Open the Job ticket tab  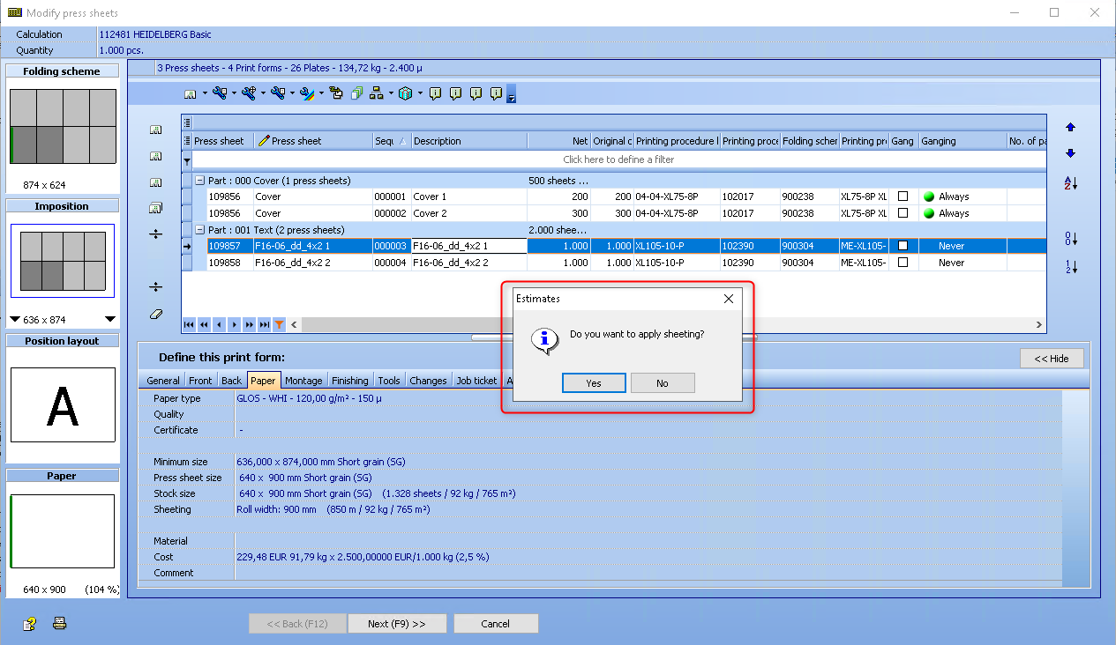tap(476, 381)
